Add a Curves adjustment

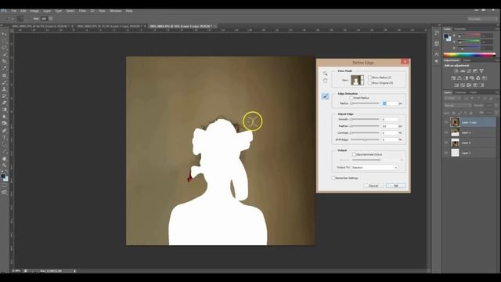tap(469, 71)
